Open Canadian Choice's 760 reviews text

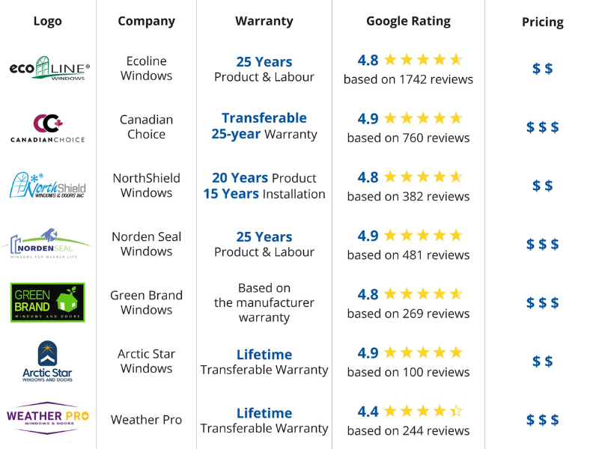coord(408,138)
